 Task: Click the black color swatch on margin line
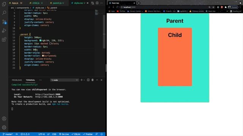tap(50, 43)
